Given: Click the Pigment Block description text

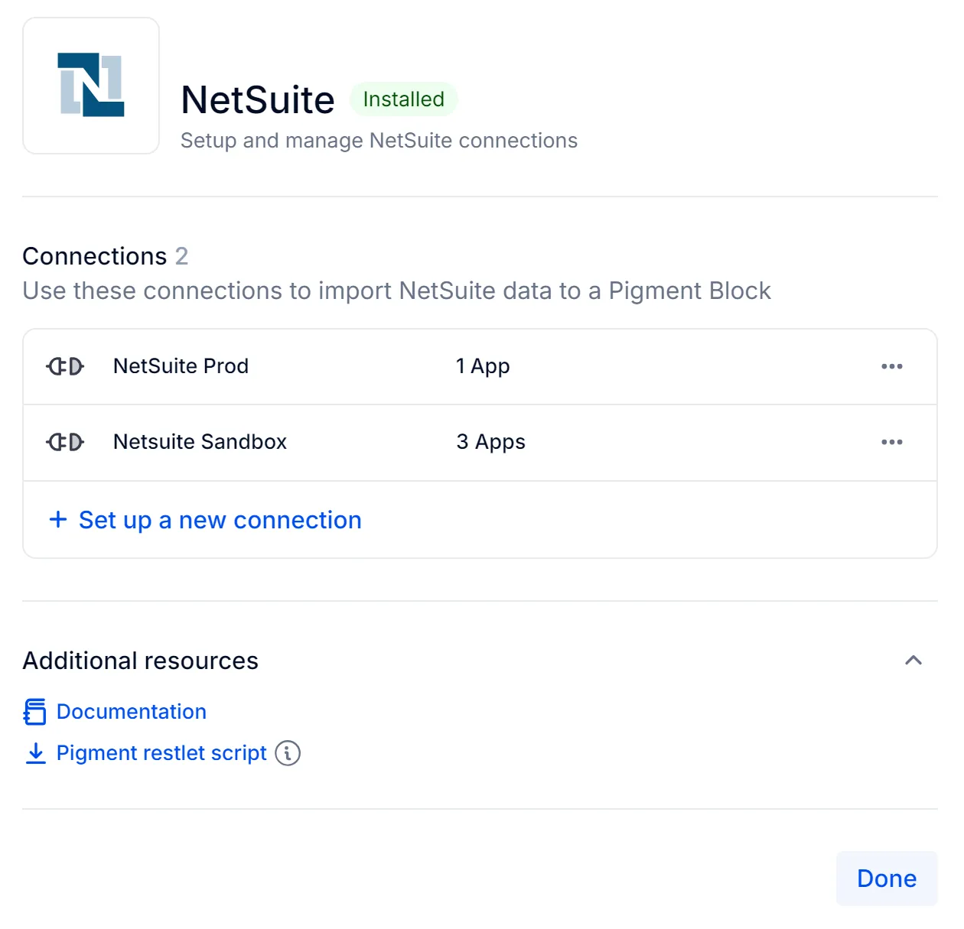Looking at the screenshot, I should 396,291.
